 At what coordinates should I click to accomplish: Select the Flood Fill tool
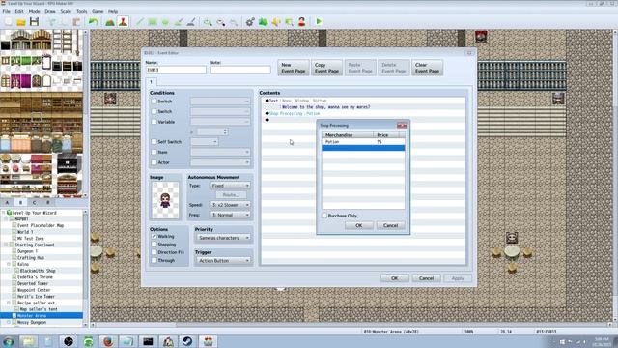178,22
